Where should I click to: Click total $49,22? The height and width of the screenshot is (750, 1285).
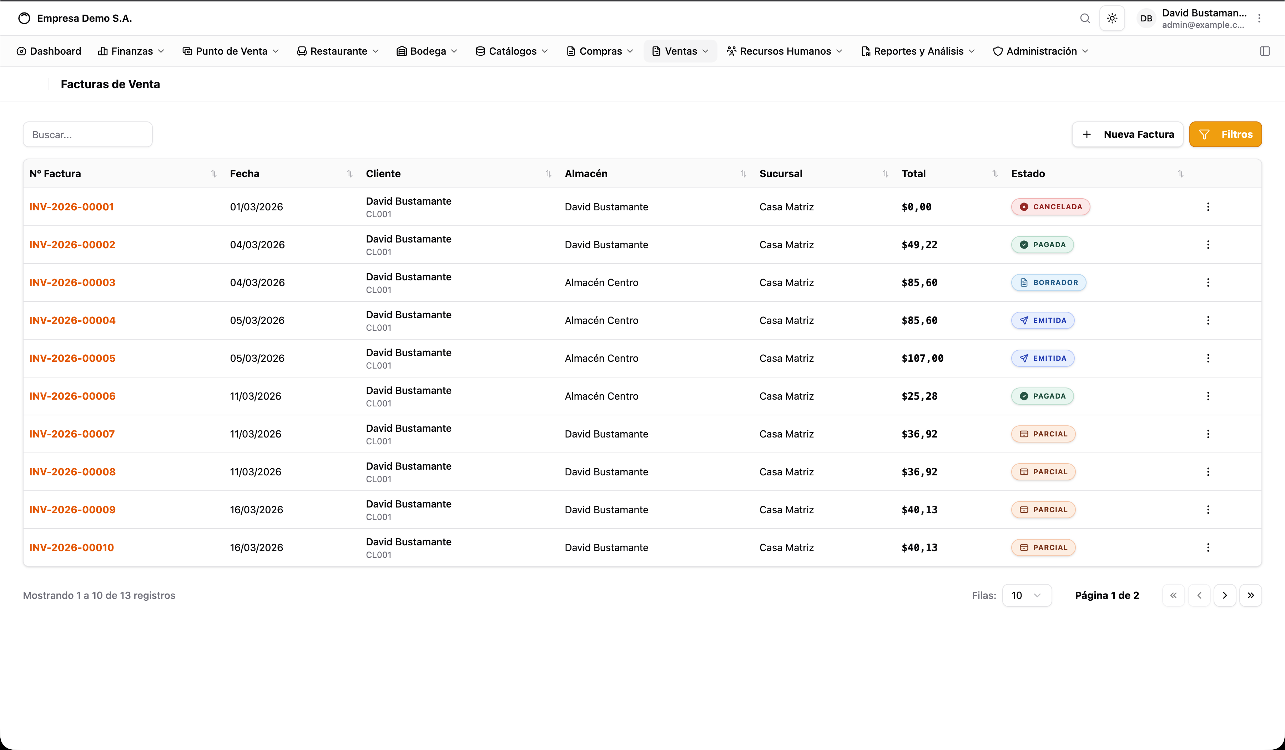point(919,244)
